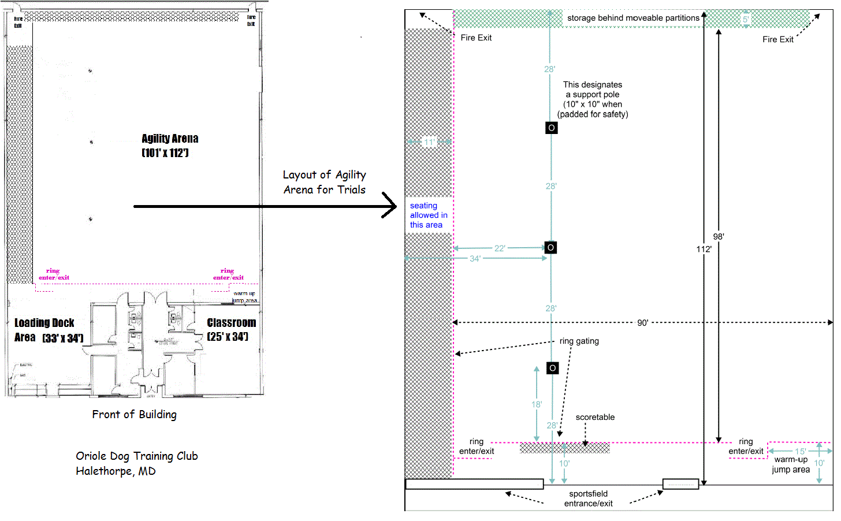
Task: Click the 'sportsfield entrance/exit' label
Action: [588, 498]
